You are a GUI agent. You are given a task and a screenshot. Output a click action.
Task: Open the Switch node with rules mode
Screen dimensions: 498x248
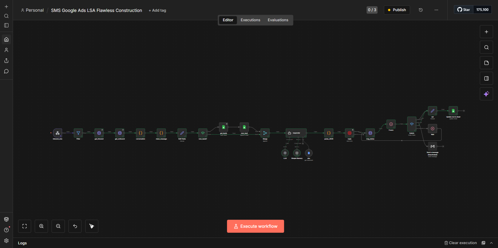pos(412,124)
